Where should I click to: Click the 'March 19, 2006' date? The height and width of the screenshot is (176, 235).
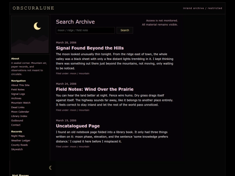66,120
